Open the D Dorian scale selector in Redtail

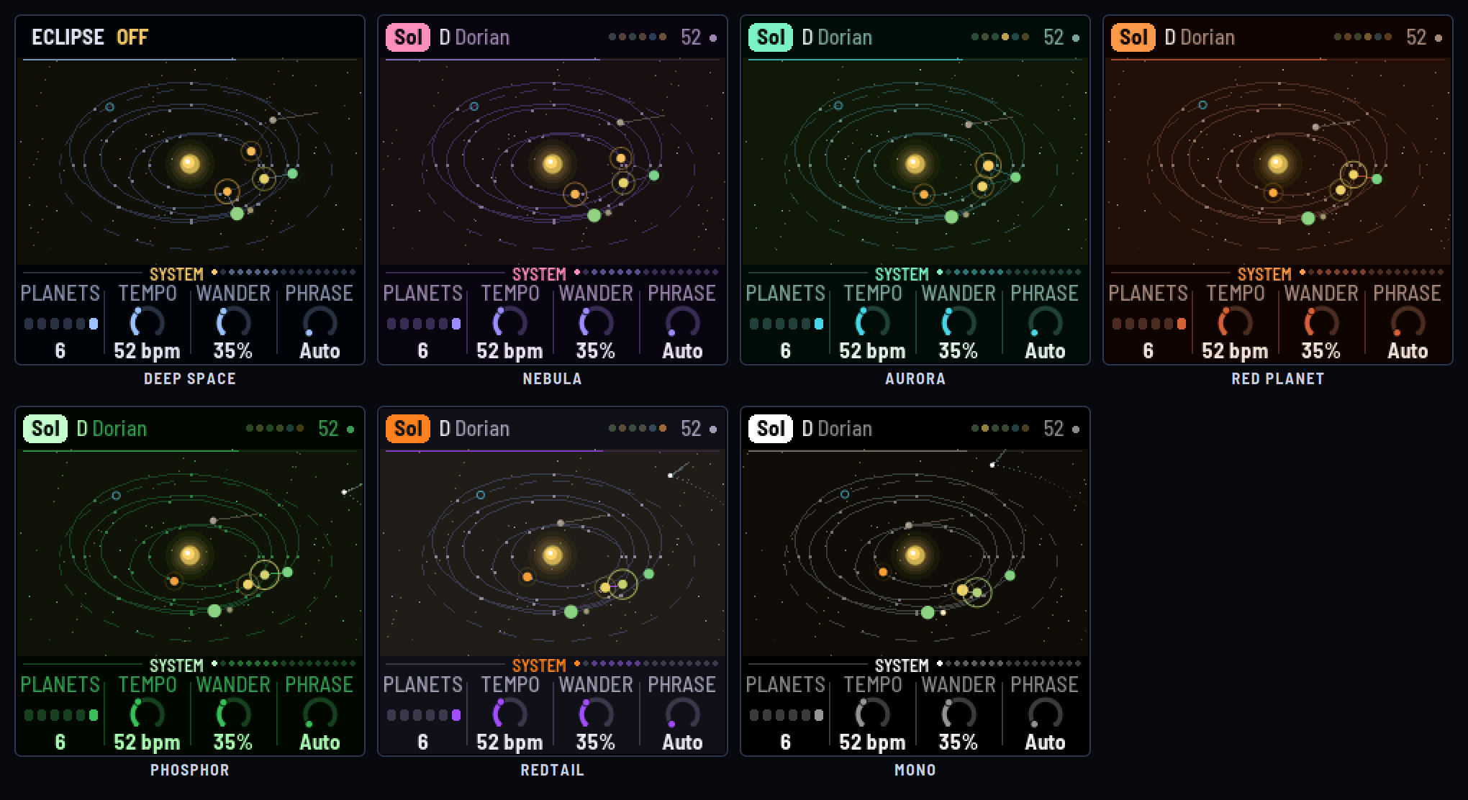click(474, 428)
